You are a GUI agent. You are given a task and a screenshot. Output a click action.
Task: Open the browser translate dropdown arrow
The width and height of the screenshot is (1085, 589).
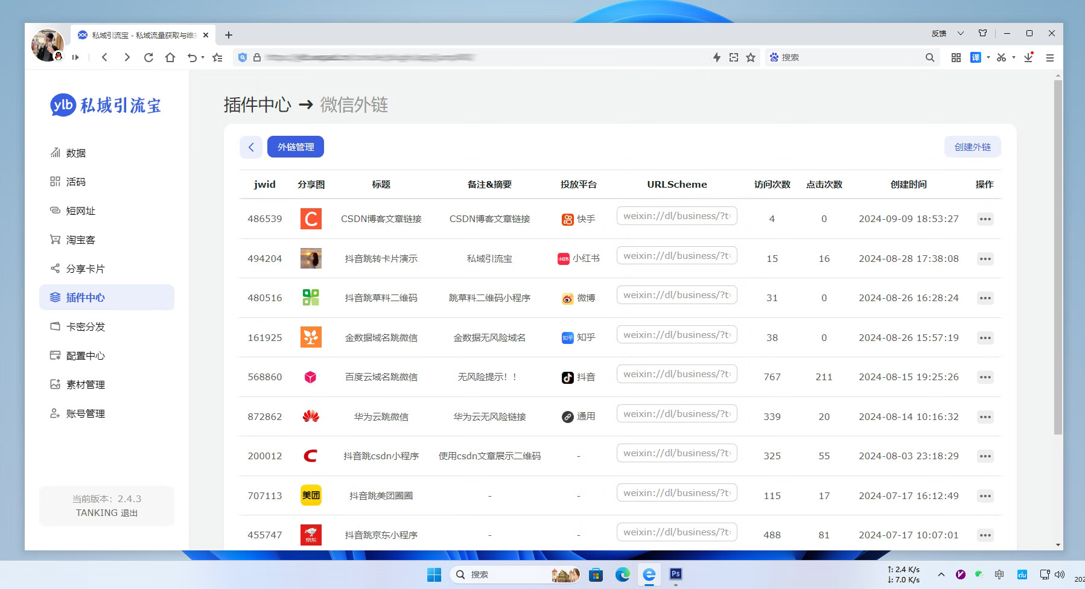click(989, 57)
